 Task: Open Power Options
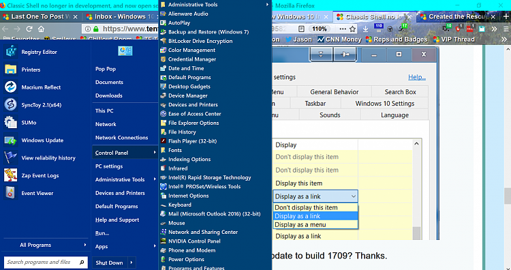pos(186,260)
